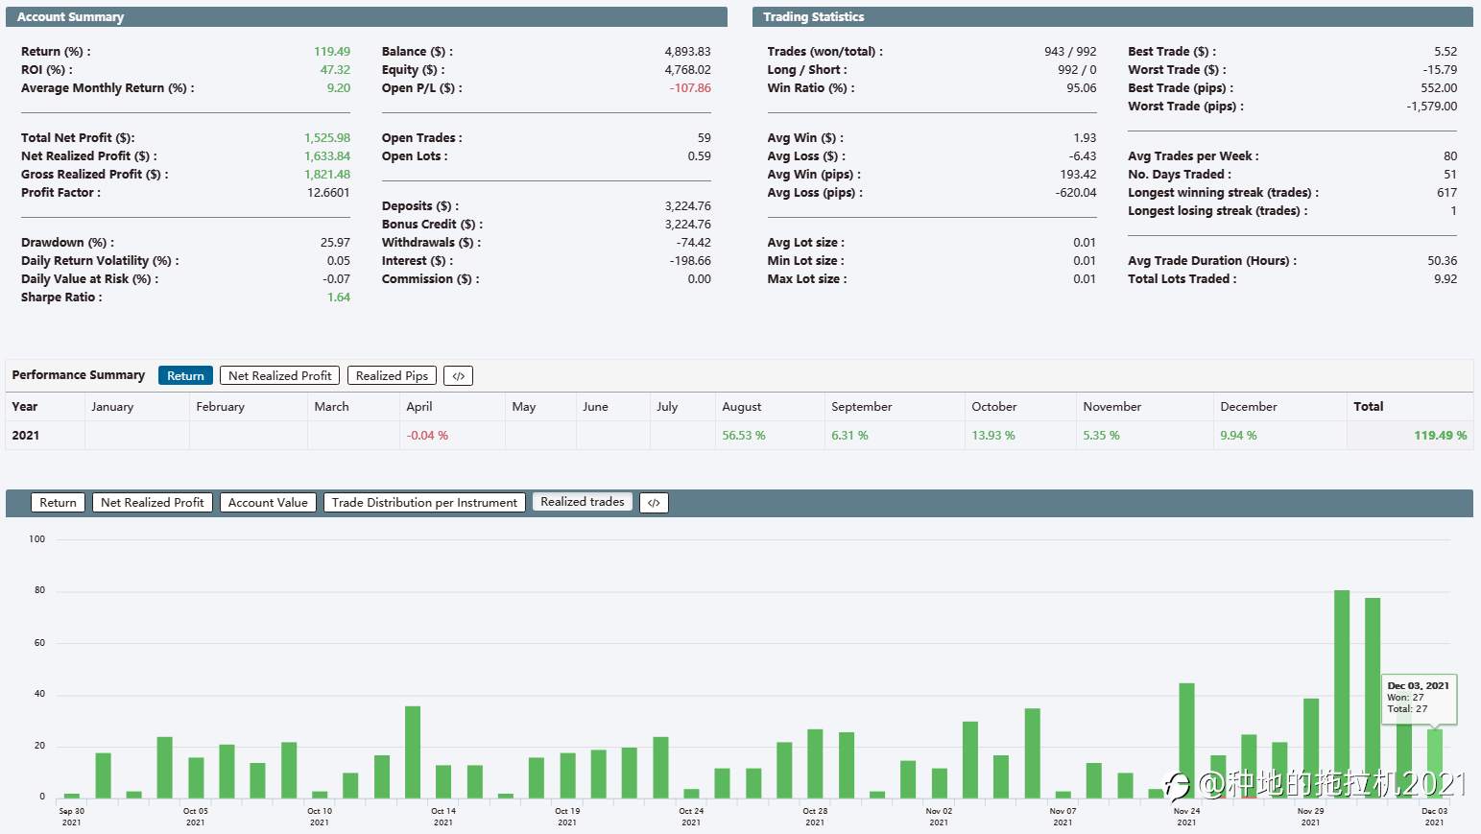Image resolution: width=1481 pixels, height=834 pixels.
Task: Select the Realized trades chart tab
Action: 583,502
